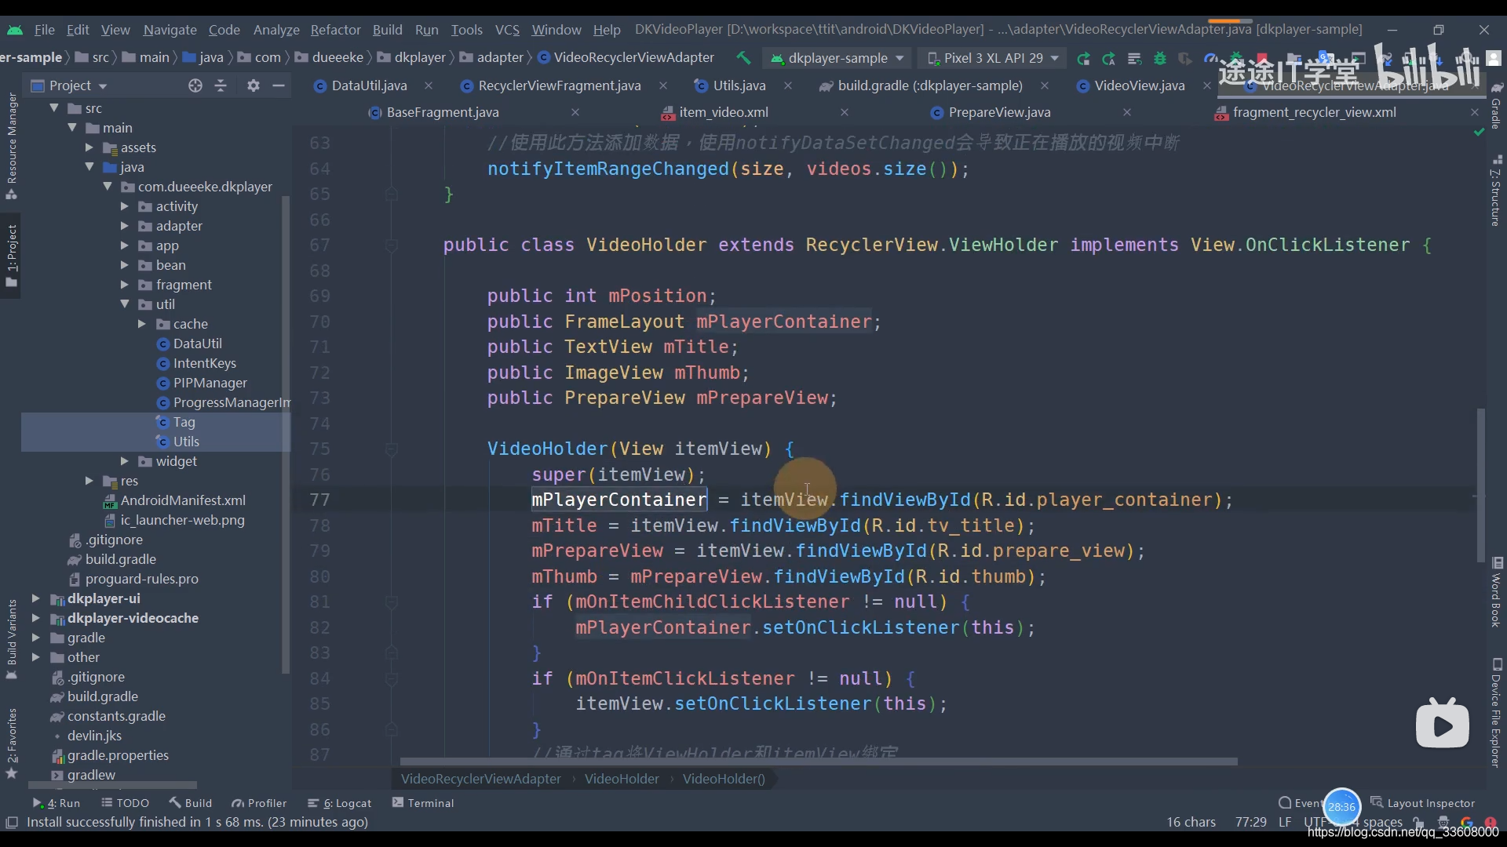The height and width of the screenshot is (847, 1507).
Task: Click the LF line separator status entry
Action: [1285, 822]
